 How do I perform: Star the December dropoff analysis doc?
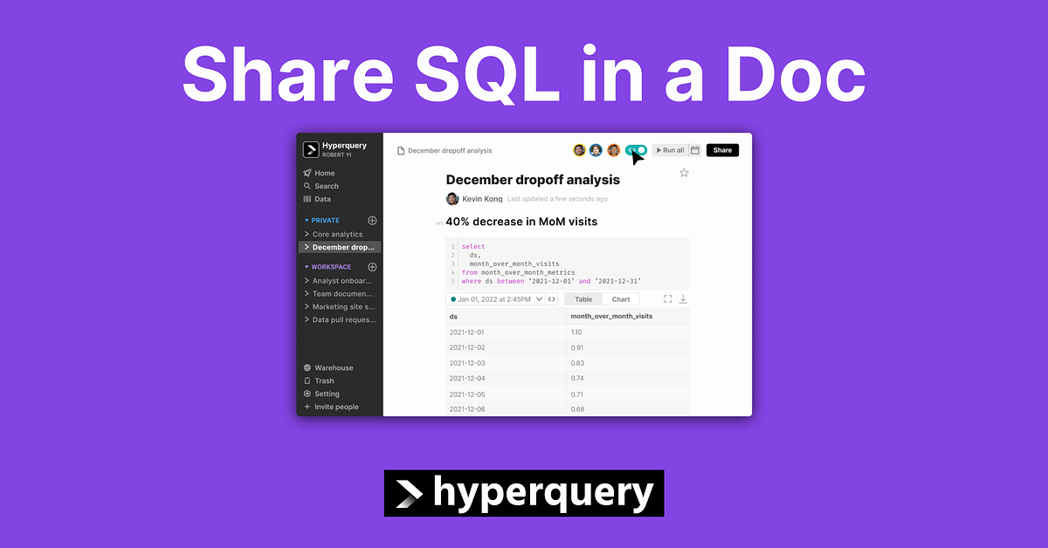[685, 172]
